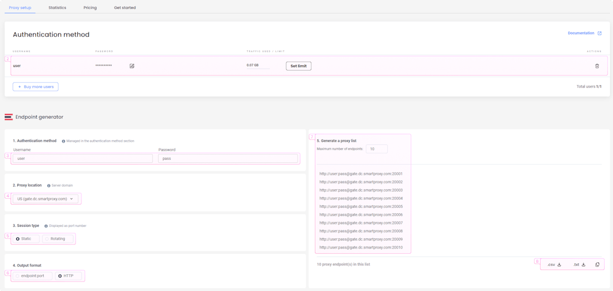Click the endpoint ending in 20002
Viewport: 613px width, 291px height.
tap(361, 182)
